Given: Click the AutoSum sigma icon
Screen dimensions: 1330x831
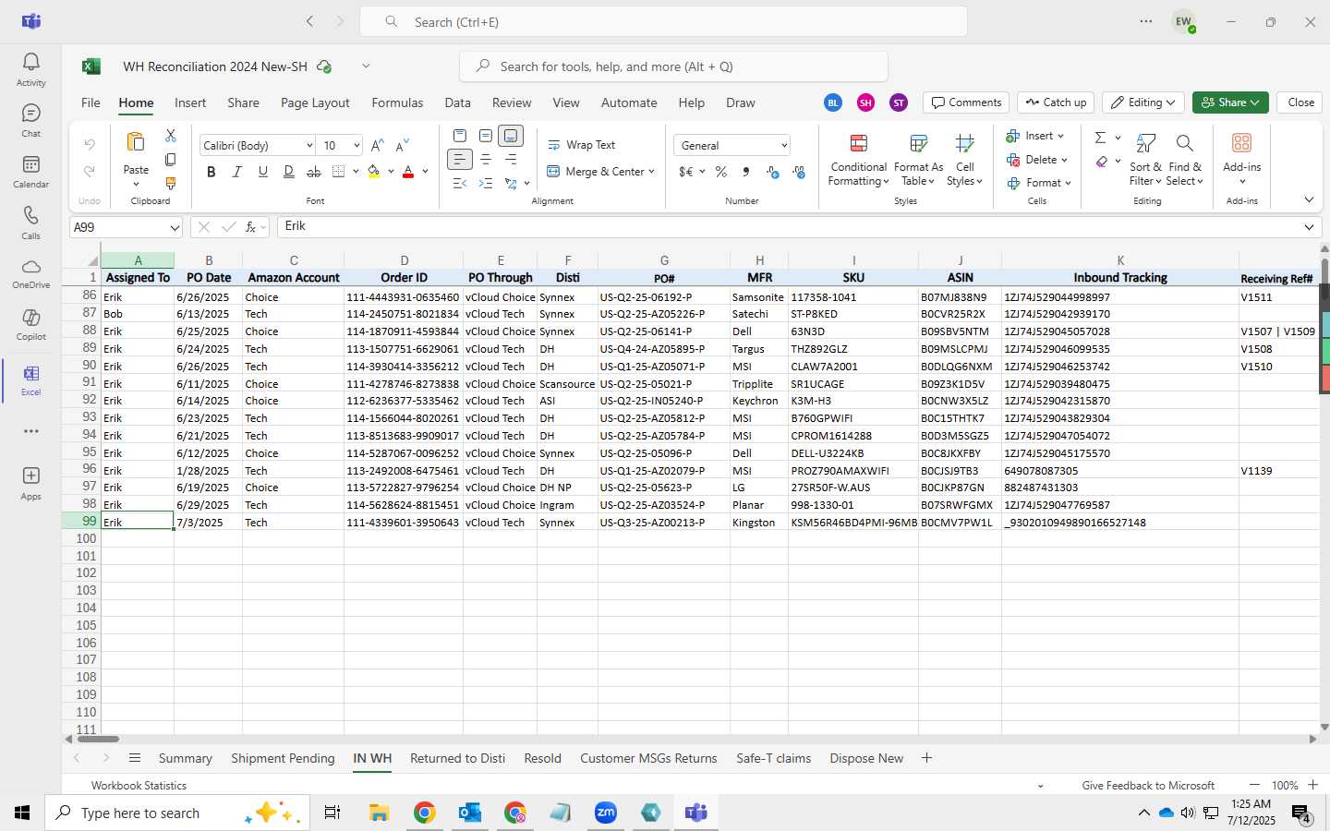Looking at the screenshot, I should pos(1100,138).
